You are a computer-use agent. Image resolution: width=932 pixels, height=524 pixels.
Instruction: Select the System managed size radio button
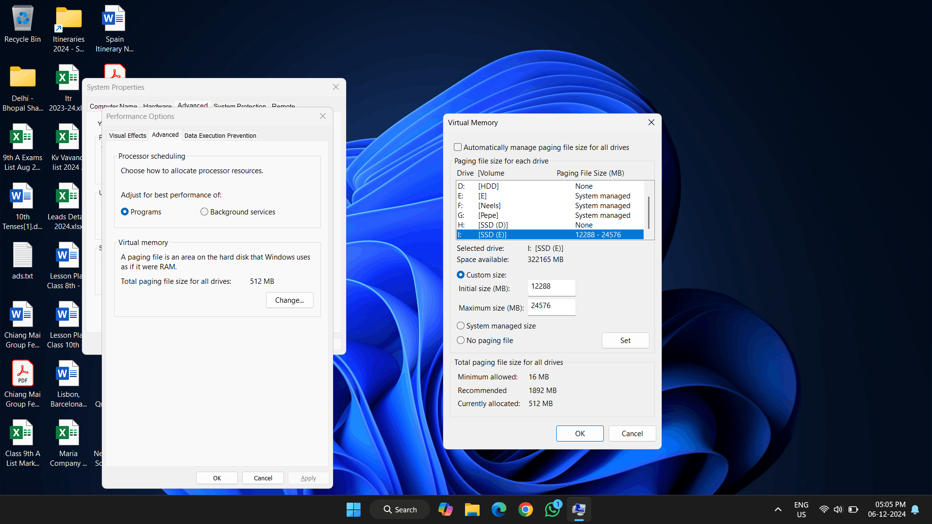[x=461, y=326]
